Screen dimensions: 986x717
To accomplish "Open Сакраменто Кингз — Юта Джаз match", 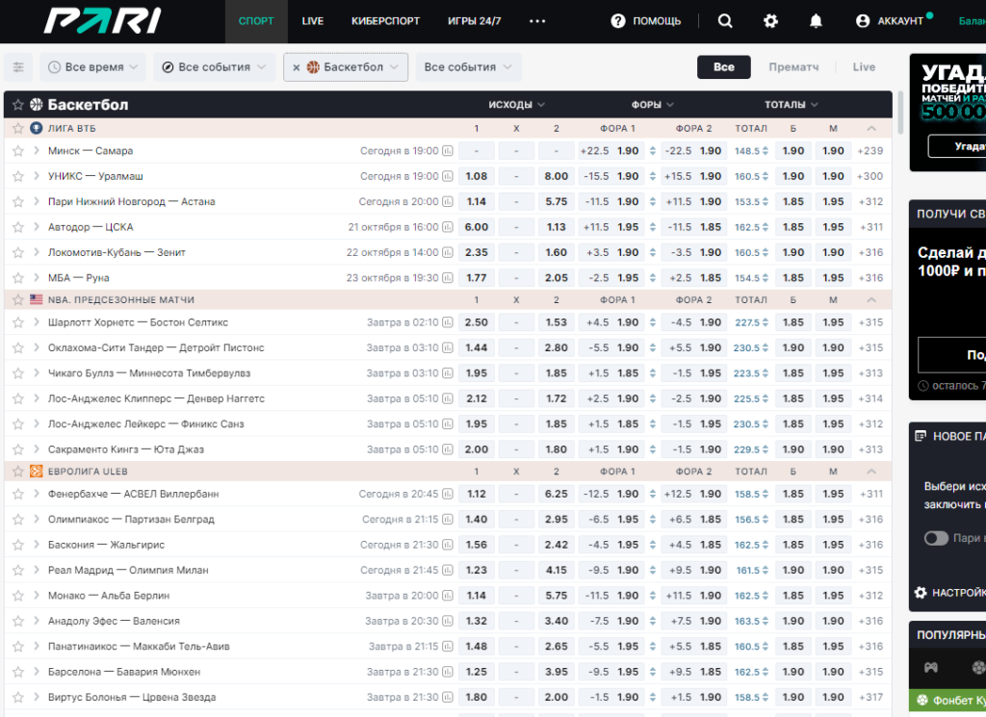I will tap(126, 449).
